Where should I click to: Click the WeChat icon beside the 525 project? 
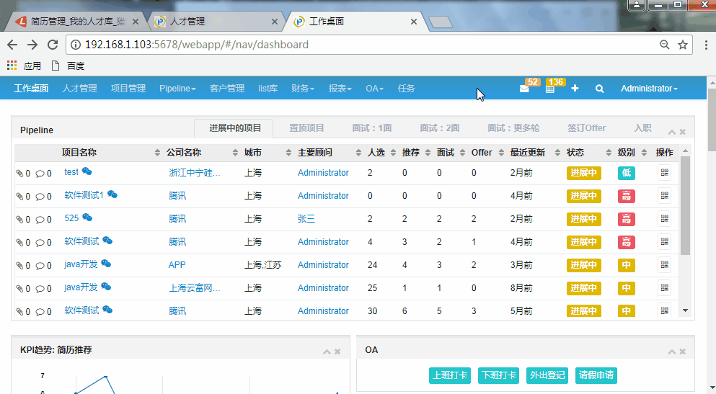(x=87, y=218)
